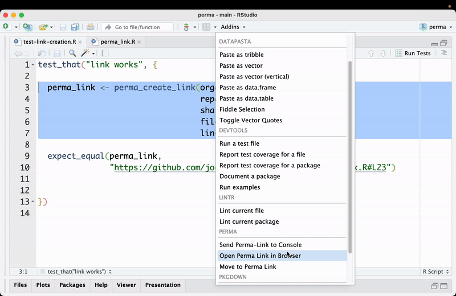The image size is (456, 296).
Task: Choose Report test coverage for a file
Action: click(262, 154)
